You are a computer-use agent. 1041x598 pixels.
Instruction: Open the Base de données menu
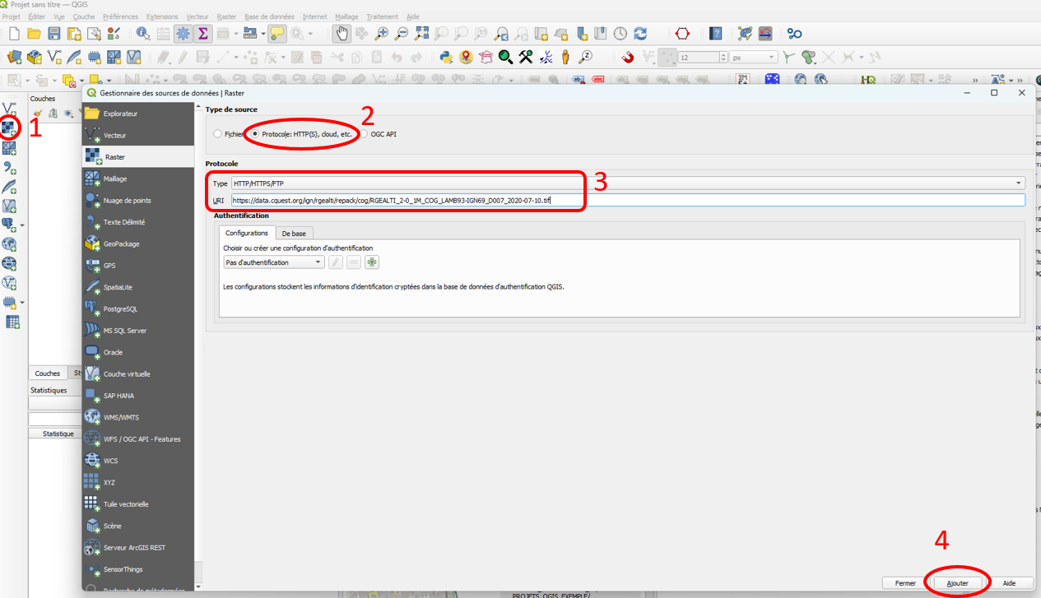tap(269, 16)
